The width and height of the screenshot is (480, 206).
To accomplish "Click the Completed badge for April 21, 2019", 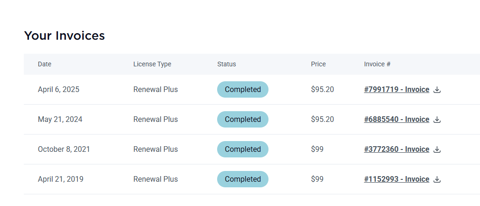I will (243, 179).
